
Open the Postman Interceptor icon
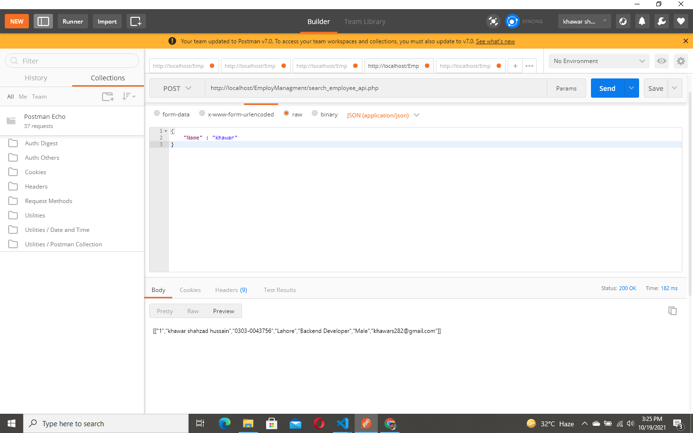pos(493,21)
